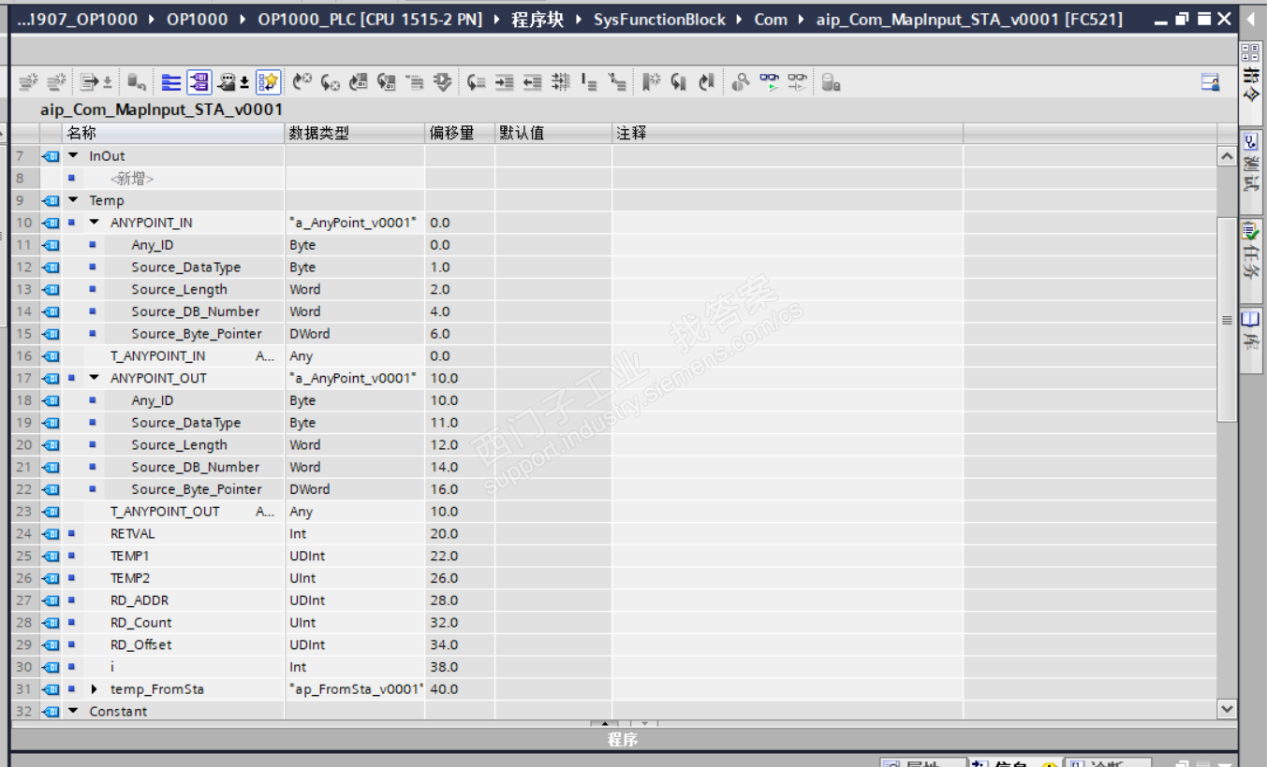Click the database with undo arrow icon
This screenshot has height=767, width=1267.
[x=137, y=82]
